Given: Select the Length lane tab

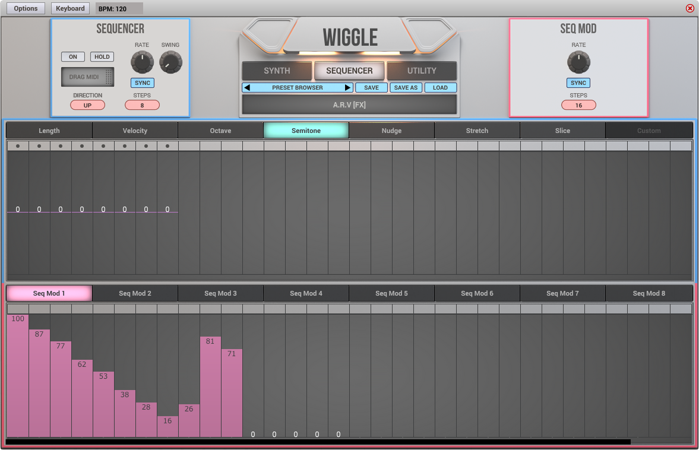Looking at the screenshot, I should (49, 131).
